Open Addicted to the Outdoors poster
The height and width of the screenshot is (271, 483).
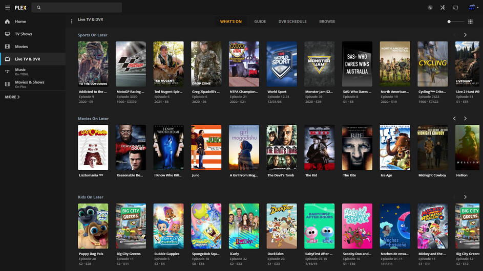tap(93, 64)
